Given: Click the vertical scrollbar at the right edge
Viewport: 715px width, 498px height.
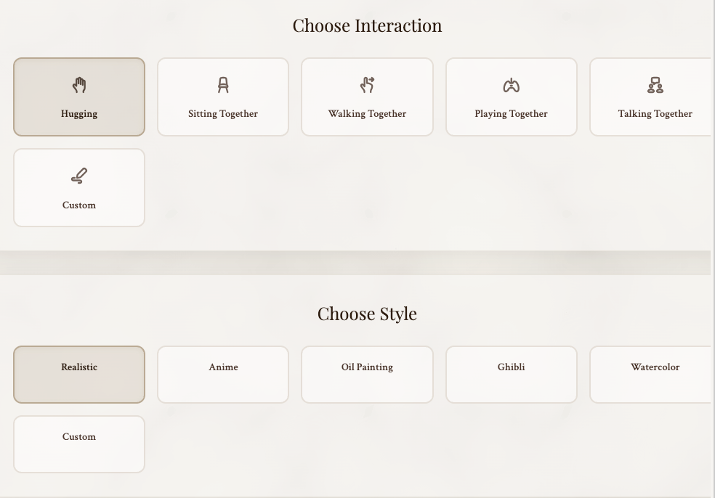Looking at the screenshot, I should coord(713,249).
